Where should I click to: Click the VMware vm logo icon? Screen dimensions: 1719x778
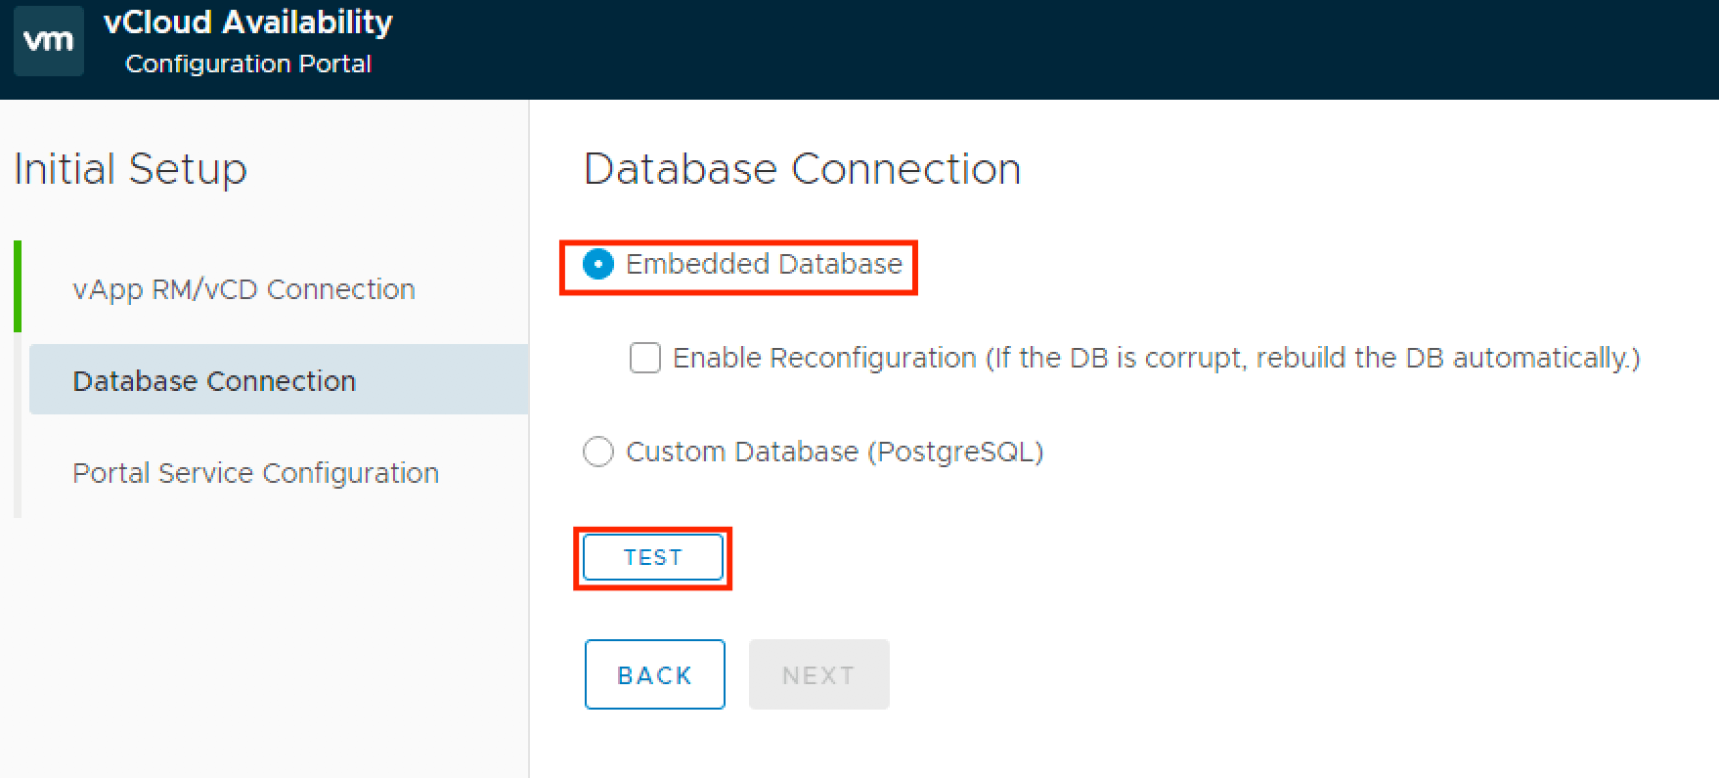(48, 41)
